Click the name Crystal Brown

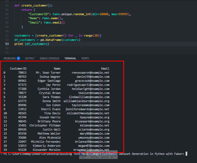tap(50, 93)
